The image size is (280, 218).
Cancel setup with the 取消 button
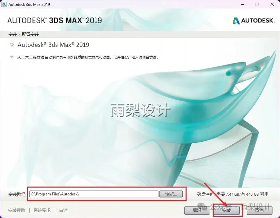(259, 210)
